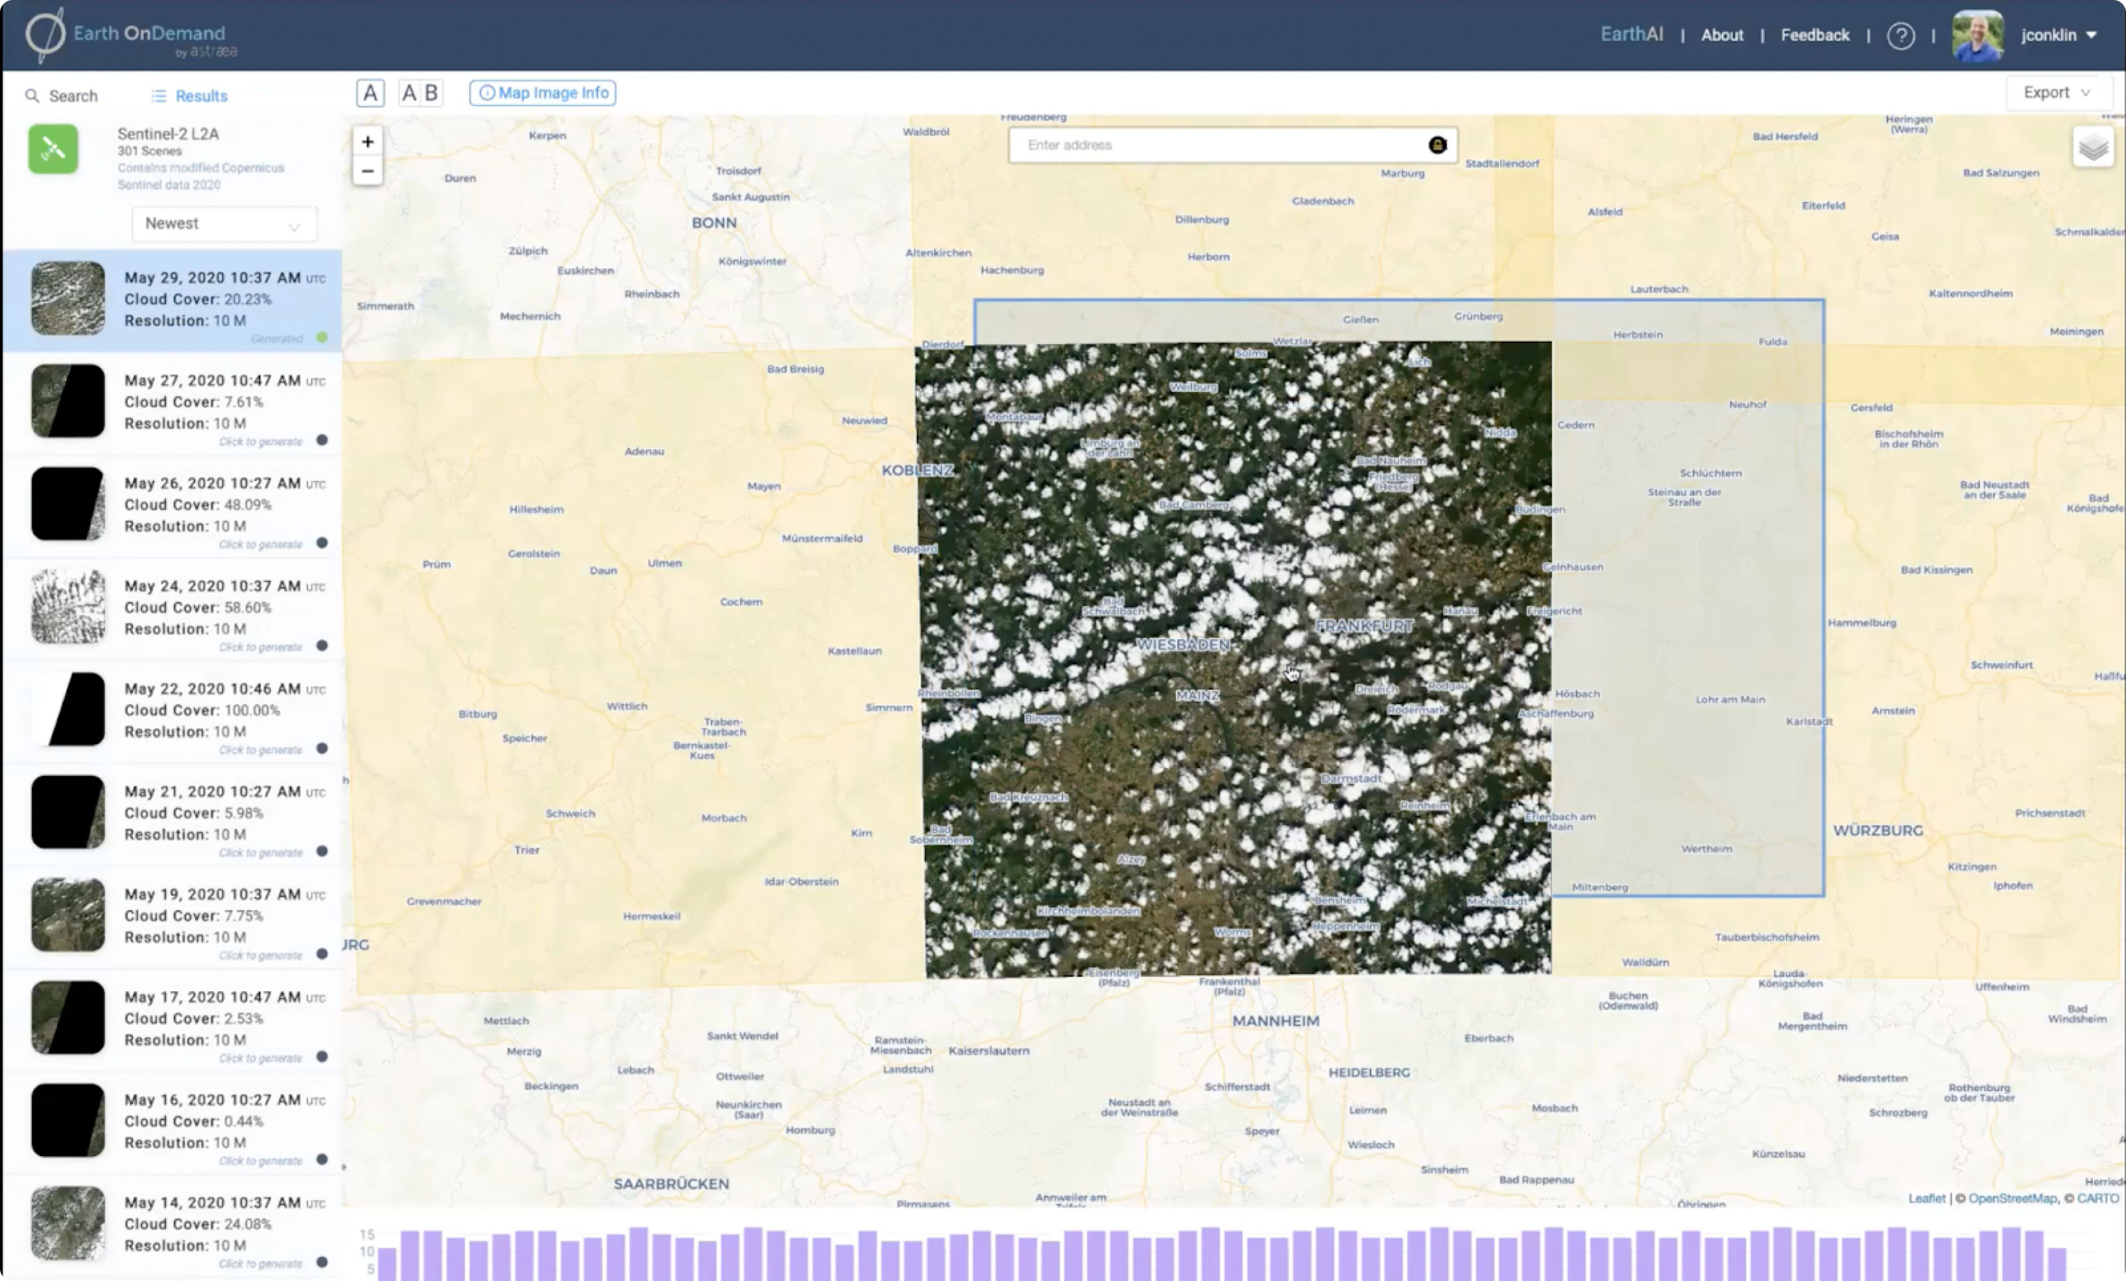Open the help question mark
The height and width of the screenshot is (1281, 2126).
pos(1902,35)
